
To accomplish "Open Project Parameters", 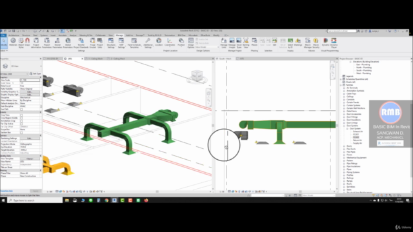I will [x=46, y=43].
